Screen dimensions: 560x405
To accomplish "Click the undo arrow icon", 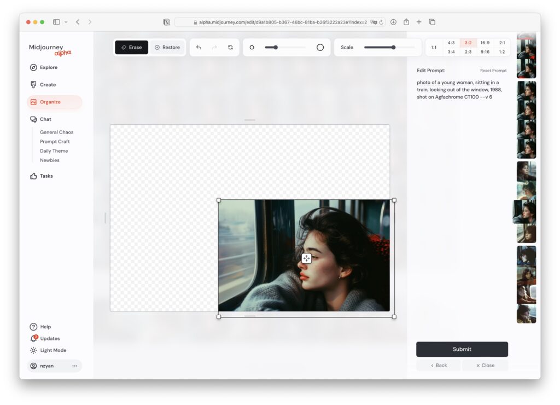I will [199, 47].
